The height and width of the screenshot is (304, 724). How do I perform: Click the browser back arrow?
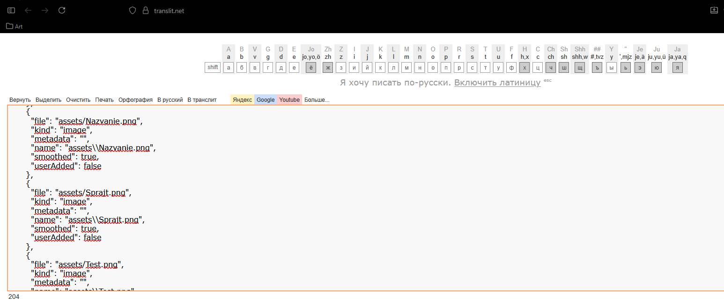pyautogui.click(x=28, y=10)
